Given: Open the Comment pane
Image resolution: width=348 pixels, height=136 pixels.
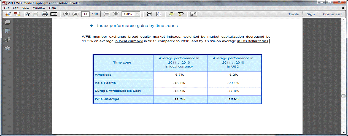Looking at the screenshot, I should point(332,14).
